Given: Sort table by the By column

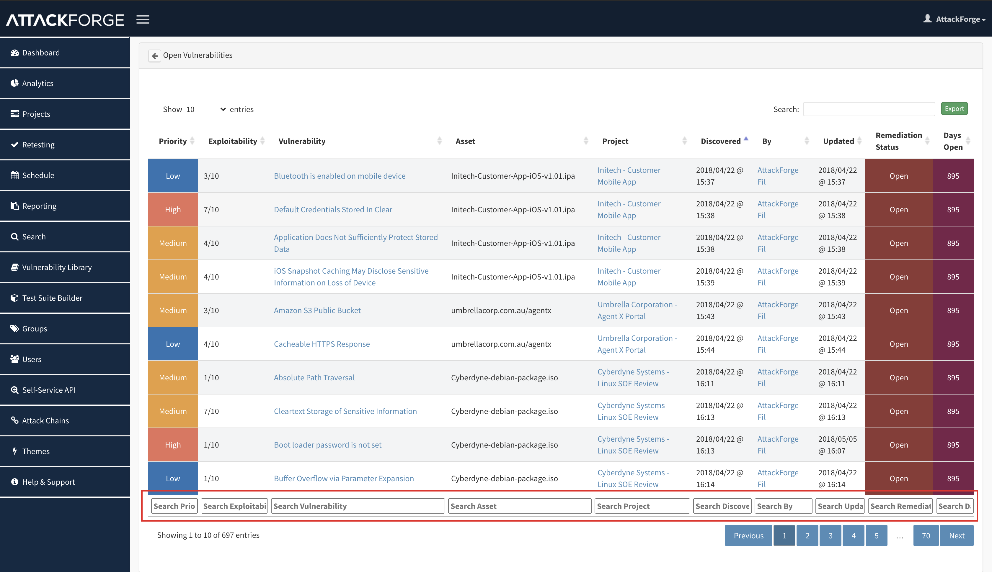Looking at the screenshot, I should click(x=786, y=141).
